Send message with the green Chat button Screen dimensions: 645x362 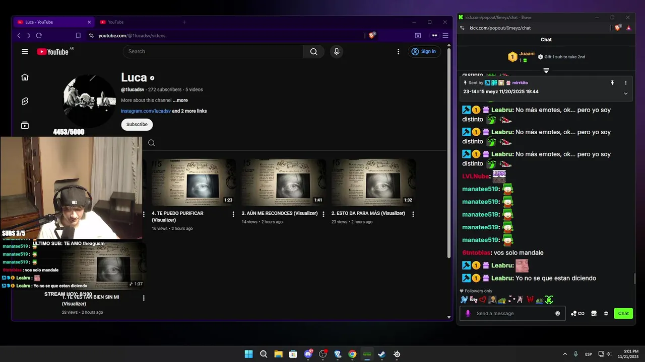click(623, 313)
